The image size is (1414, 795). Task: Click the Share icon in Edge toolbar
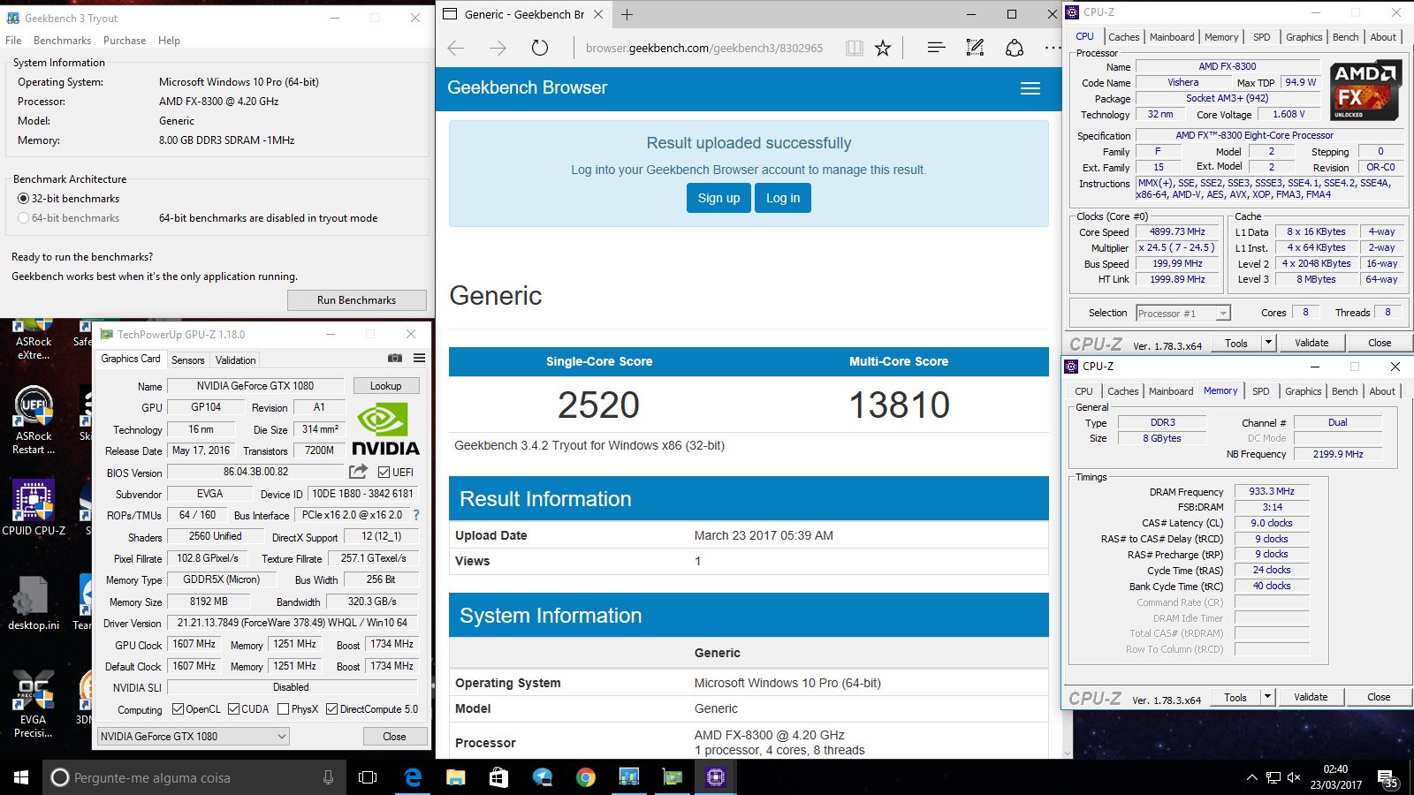click(1015, 48)
